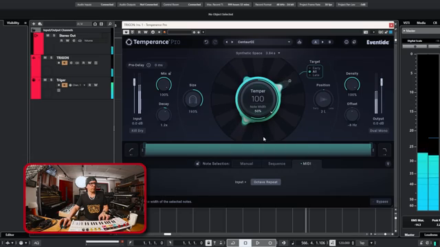
Task: Redo the change in Temperance Pro
Action: tap(215, 42)
